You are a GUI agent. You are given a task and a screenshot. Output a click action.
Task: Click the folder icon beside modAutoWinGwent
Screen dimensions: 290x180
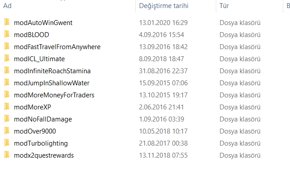7,22
